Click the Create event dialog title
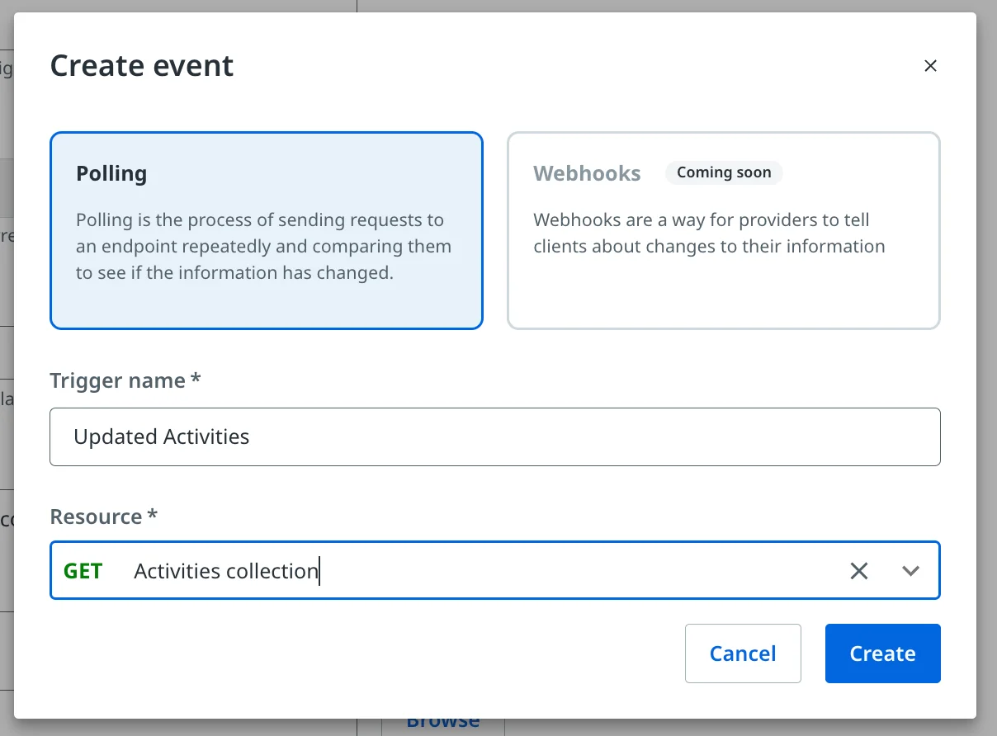The height and width of the screenshot is (736, 997). pyautogui.click(x=142, y=66)
